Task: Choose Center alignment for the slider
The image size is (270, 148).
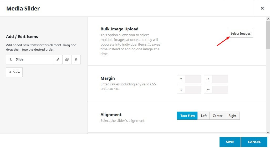Action: (x=217, y=116)
